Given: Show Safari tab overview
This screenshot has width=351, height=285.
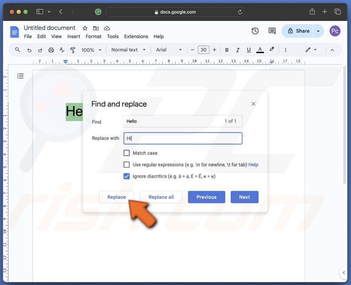Looking at the screenshot, I should [338, 12].
